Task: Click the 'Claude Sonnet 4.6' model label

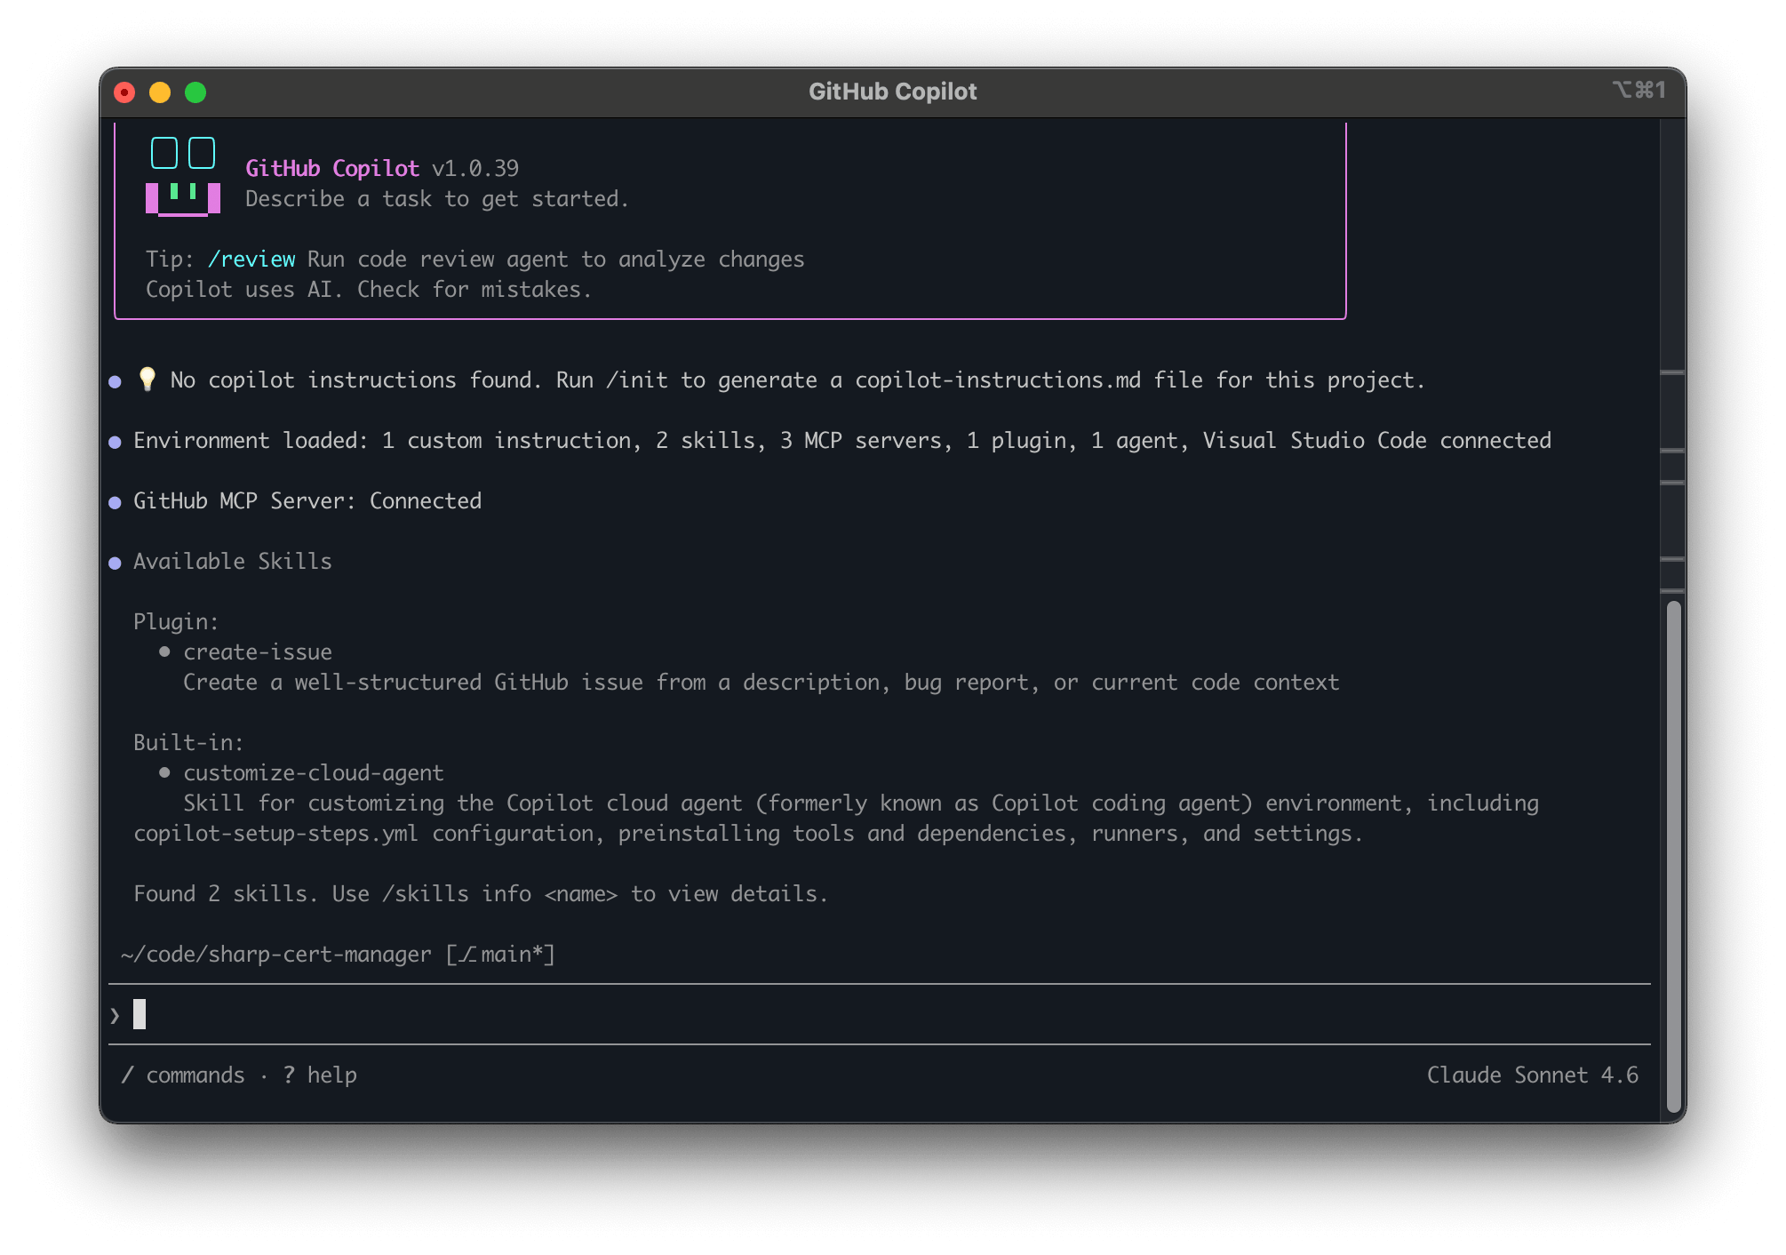Action: pyautogui.click(x=1533, y=1075)
